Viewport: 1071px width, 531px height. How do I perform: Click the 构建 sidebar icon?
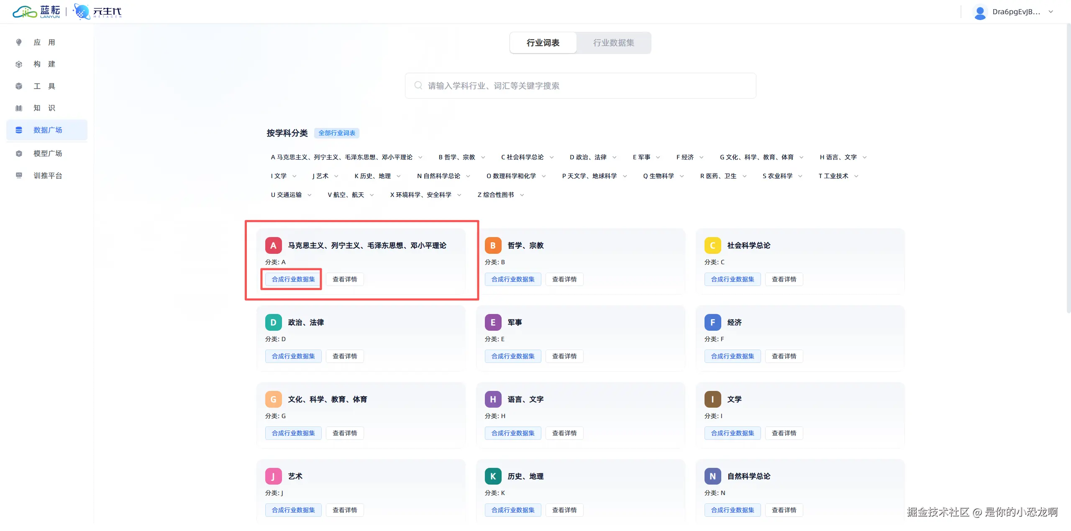pyautogui.click(x=19, y=64)
